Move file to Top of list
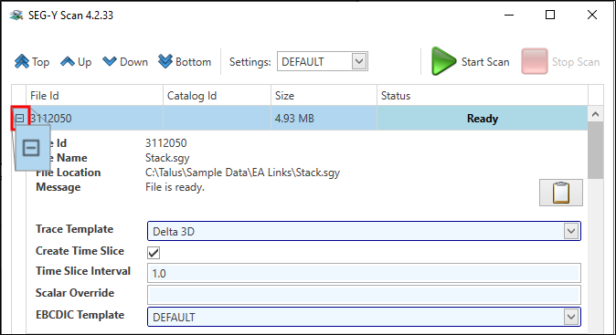Viewport: 616px width, 335px height. pos(32,62)
